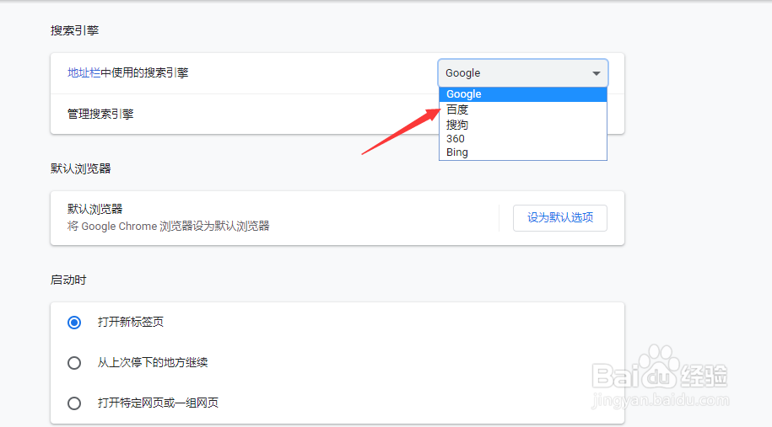Choose 搜狗 from the search engine list
The image size is (772, 427).
point(523,125)
